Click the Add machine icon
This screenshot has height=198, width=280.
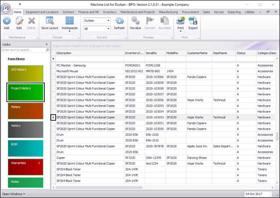(6, 22)
